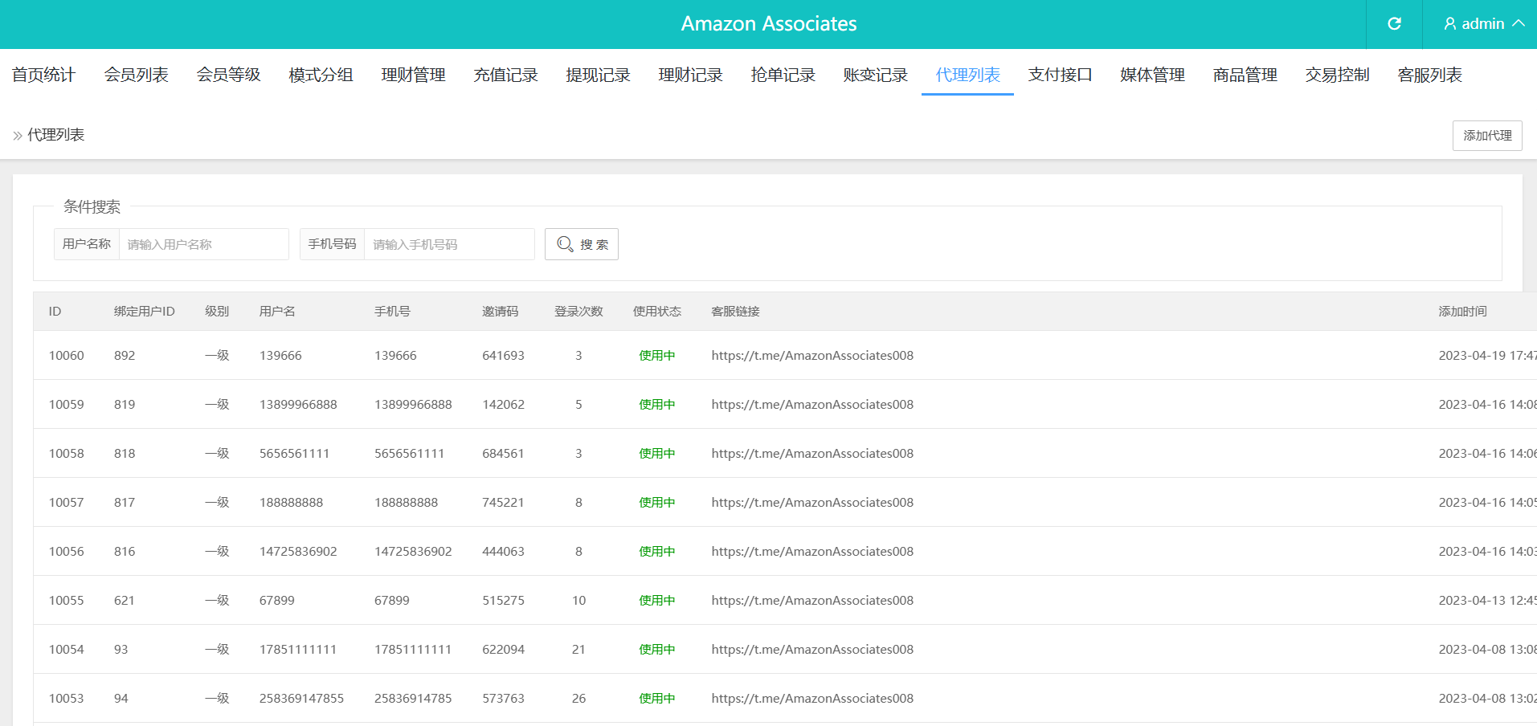Switch to 模式分组 tab
Image resolution: width=1537 pixels, height=726 pixels.
[x=321, y=75]
